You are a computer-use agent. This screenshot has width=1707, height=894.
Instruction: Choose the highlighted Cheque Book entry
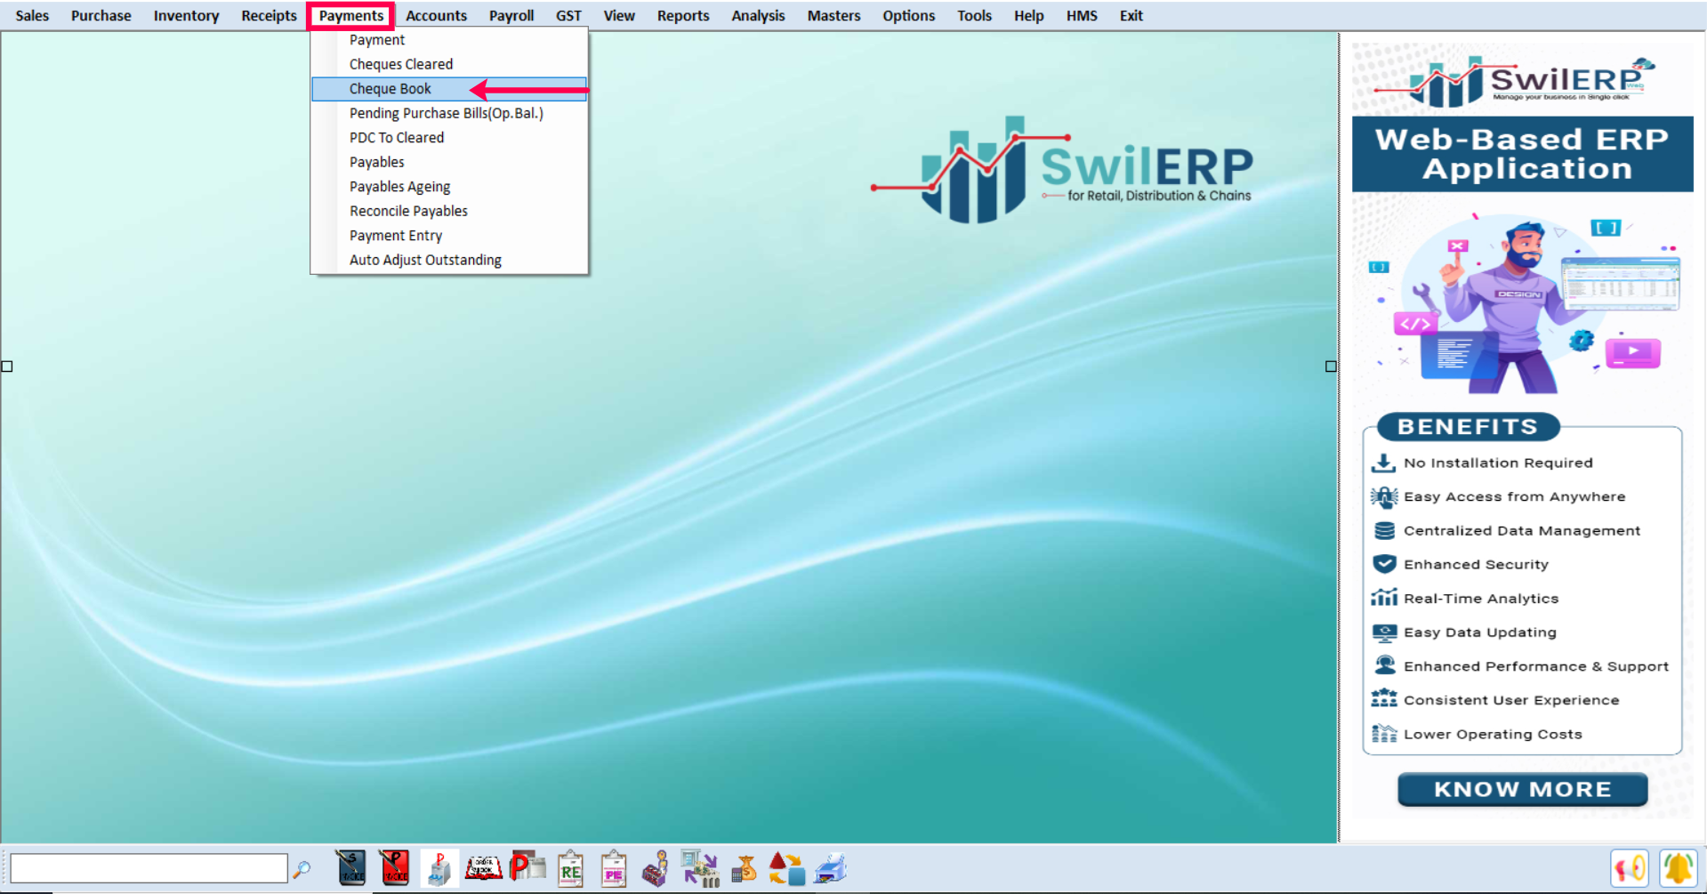[449, 89]
